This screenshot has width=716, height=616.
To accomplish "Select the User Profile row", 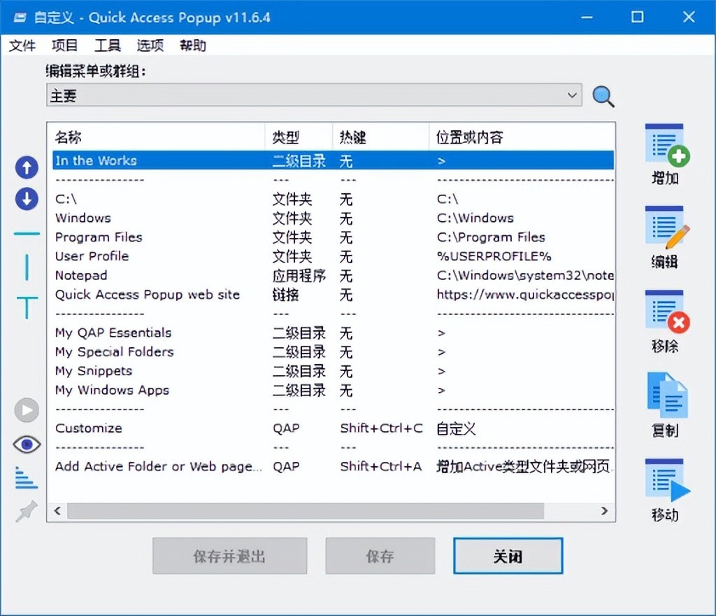I will [x=334, y=256].
